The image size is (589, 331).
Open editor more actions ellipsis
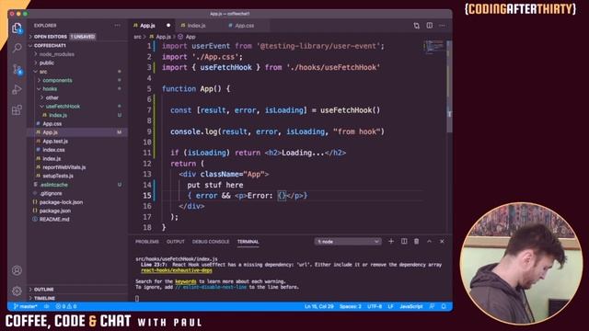pos(442,26)
